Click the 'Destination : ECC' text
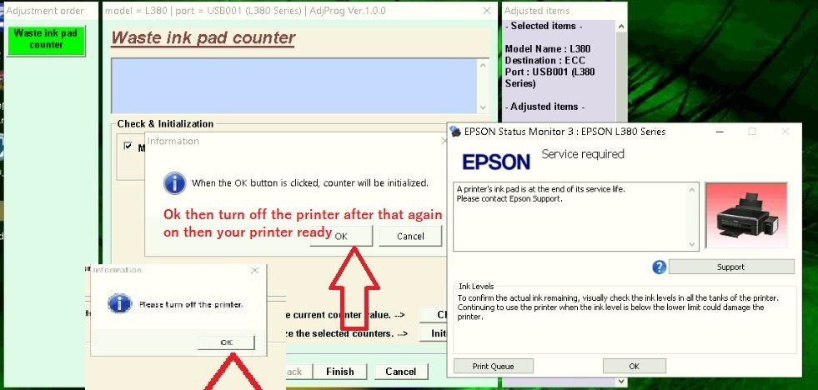The width and height of the screenshot is (818, 390). (x=545, y=61)
